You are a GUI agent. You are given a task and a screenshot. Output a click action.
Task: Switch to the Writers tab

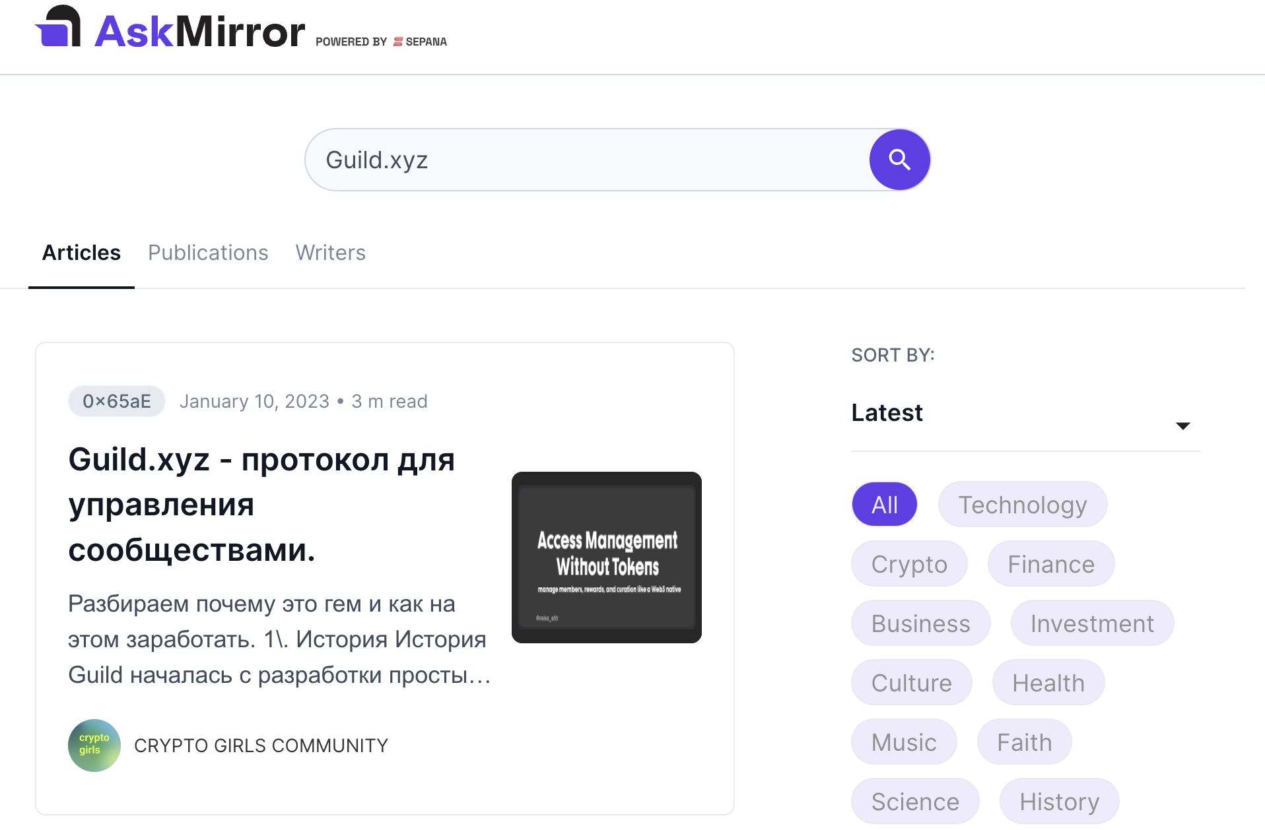click(x=330, y=253)
